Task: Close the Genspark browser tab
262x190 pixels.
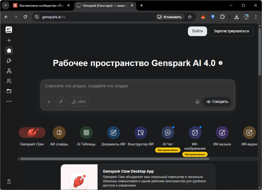Action: pos(132,6)
